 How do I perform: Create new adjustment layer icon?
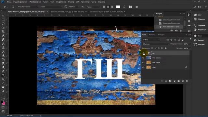[175, 81]
